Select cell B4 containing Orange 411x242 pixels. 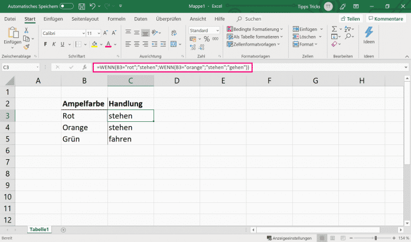84,127
